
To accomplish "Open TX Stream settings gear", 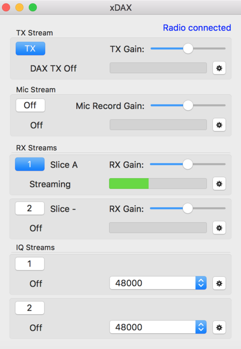I will pyautogui.click(x=219, y=68).
